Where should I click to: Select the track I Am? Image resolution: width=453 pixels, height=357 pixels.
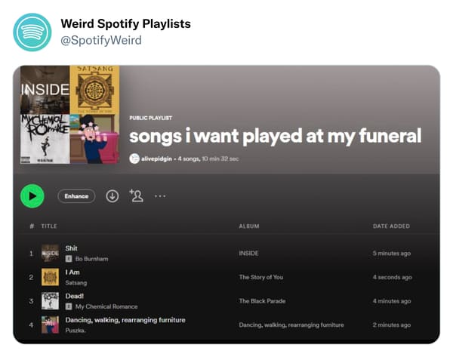click(x=72, y=272)
